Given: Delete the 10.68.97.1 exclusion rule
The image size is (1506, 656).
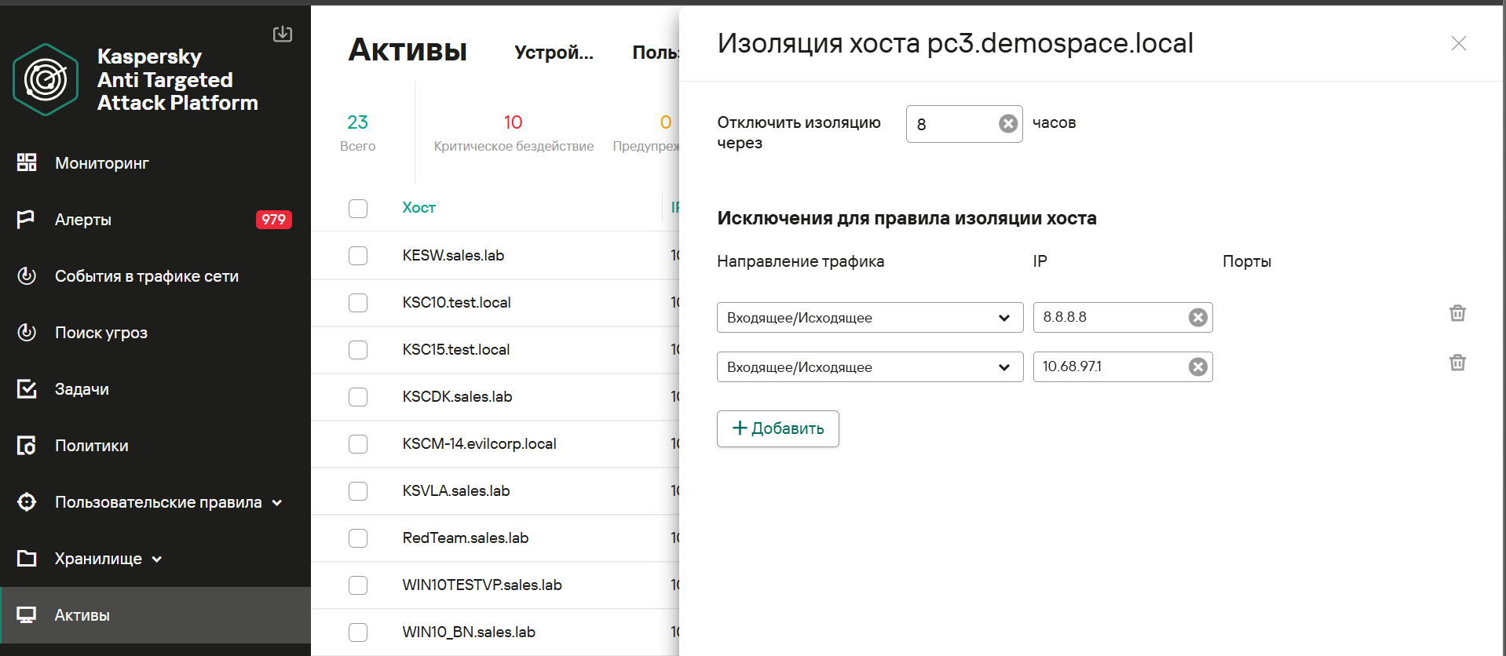Looking at the screenshot, I should (1457, 363).
